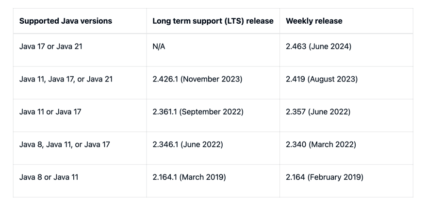427x207 pixels.
Task: Click the 'Long term support (LTS) release' header
Action: click(x=213, y=21)
